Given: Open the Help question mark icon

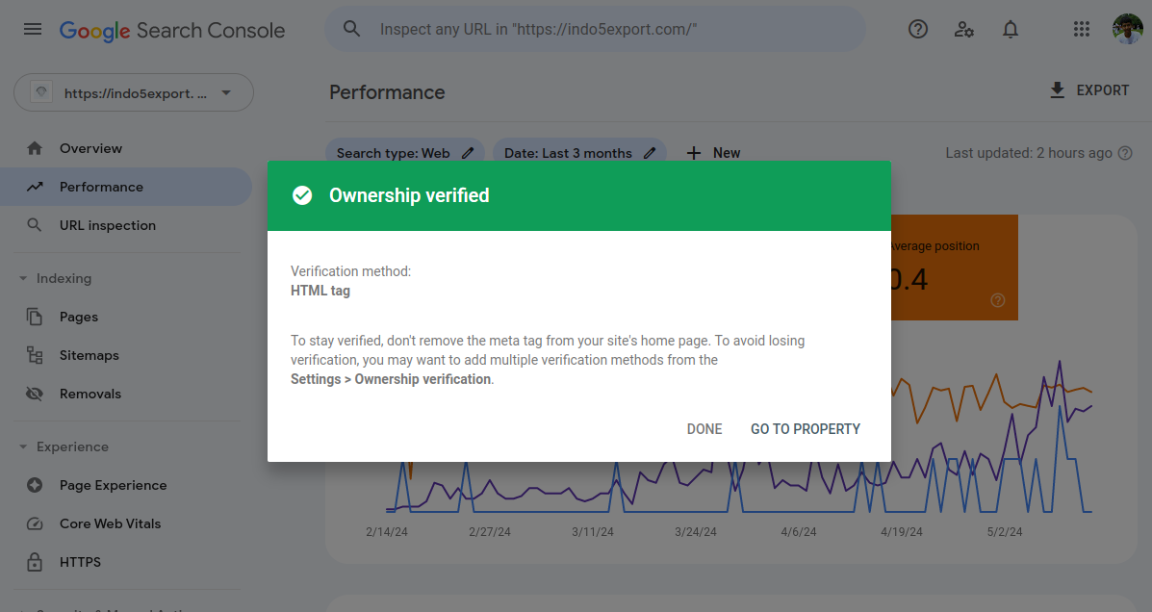Looking at the screenshot, I should (x=917, y=29).
